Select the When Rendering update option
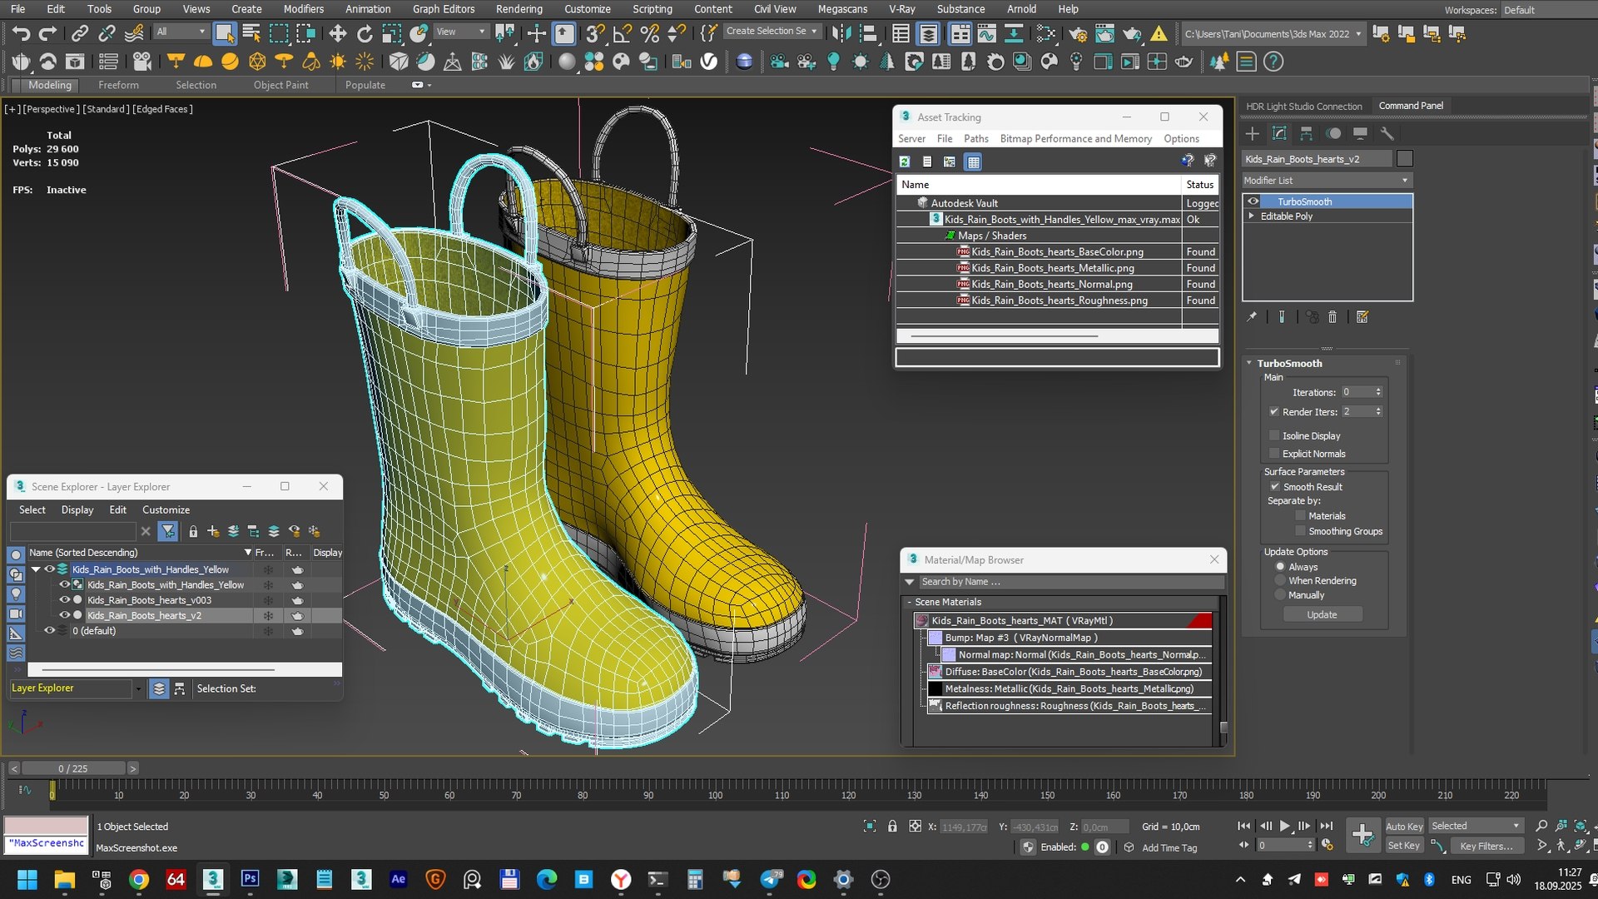This screenshot has width=1598, height=899. [x=1280, y=581]
